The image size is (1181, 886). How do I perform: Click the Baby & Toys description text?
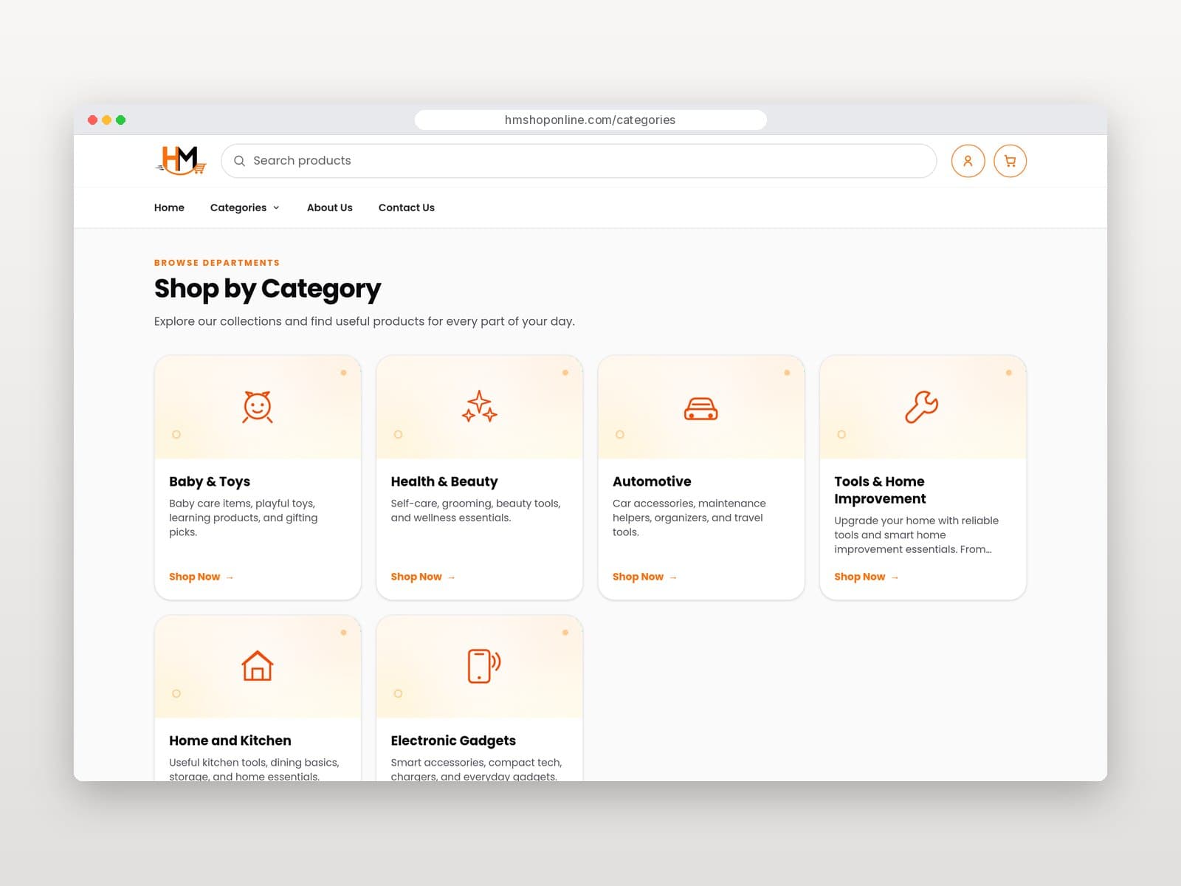click(x=244, y=518)
